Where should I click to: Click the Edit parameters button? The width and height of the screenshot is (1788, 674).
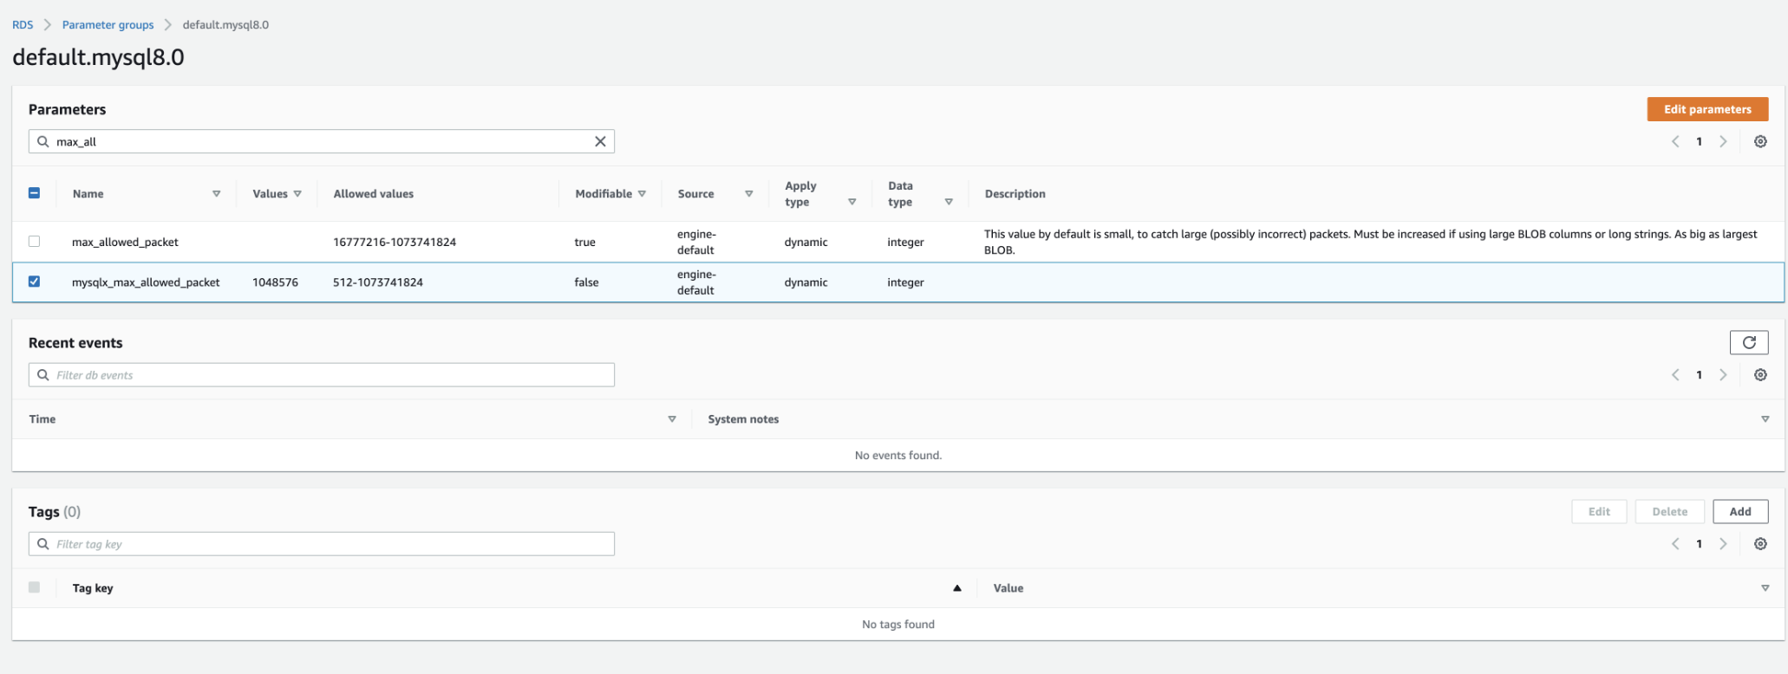click(x=1706, y=109)
